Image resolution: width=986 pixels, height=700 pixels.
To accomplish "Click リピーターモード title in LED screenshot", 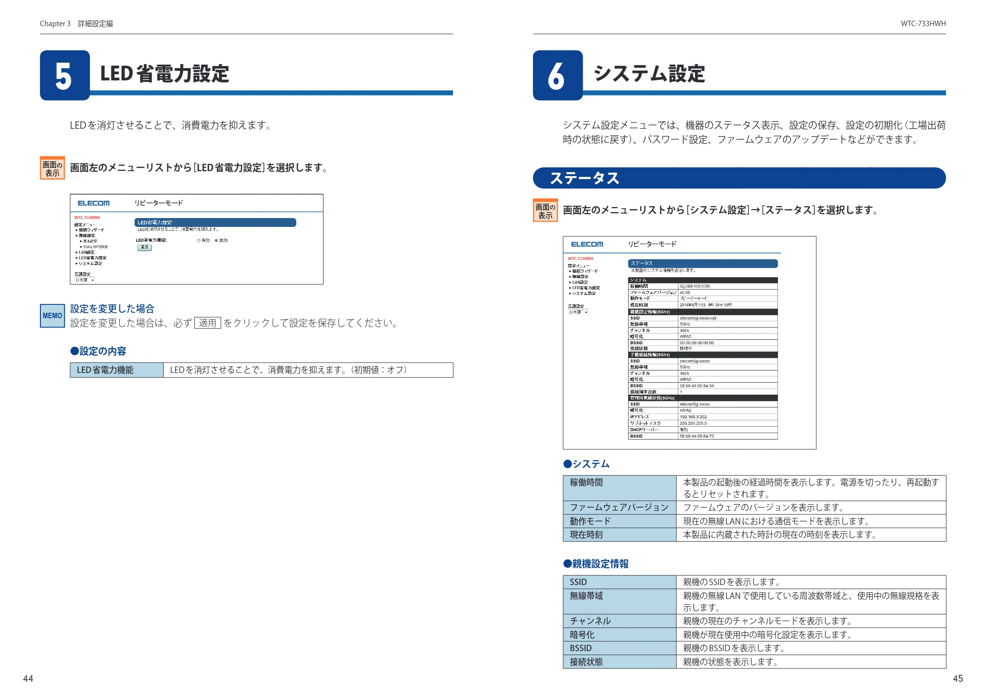I will coord(159,203).
